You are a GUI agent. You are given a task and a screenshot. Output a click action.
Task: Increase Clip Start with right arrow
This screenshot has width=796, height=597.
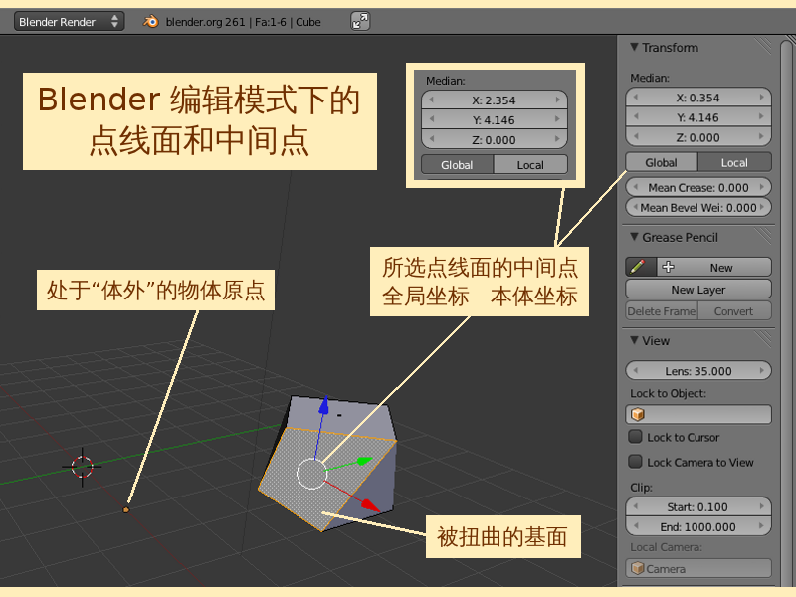pos(761,506)
